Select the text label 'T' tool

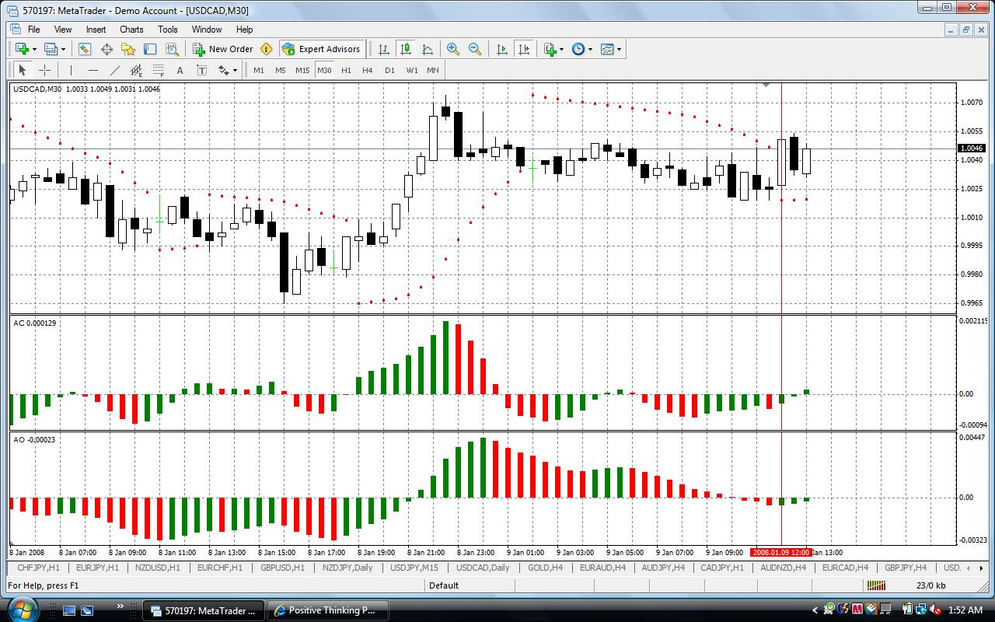201,70
